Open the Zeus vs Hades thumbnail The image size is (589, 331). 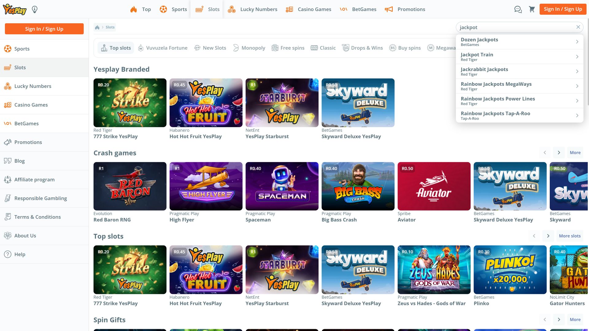(434, 270)
